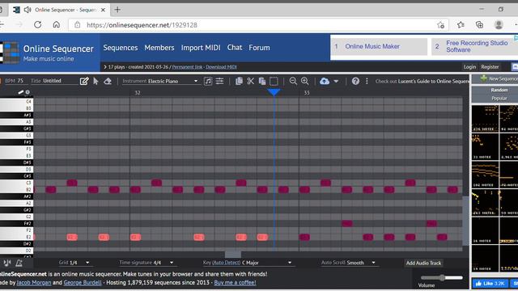Screen dimensions: 518x291
Task: Open the Sequences menu
Action: click(121, 48)
